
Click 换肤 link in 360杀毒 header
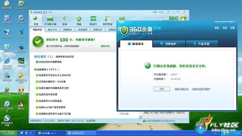[217, 28]
